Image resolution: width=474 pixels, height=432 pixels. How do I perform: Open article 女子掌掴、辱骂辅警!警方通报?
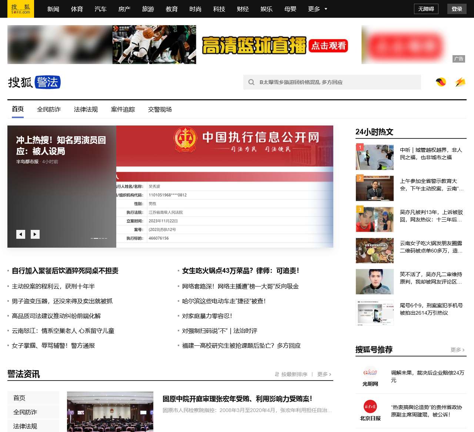click(x=53, y=345)
